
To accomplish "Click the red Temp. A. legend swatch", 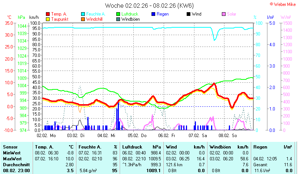I will pyautogui.click(x=48, y=14).
